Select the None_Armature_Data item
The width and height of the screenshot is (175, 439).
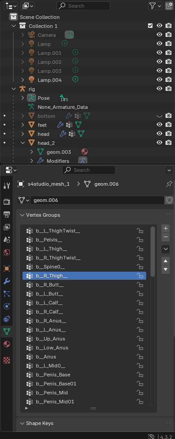[63, 107]
